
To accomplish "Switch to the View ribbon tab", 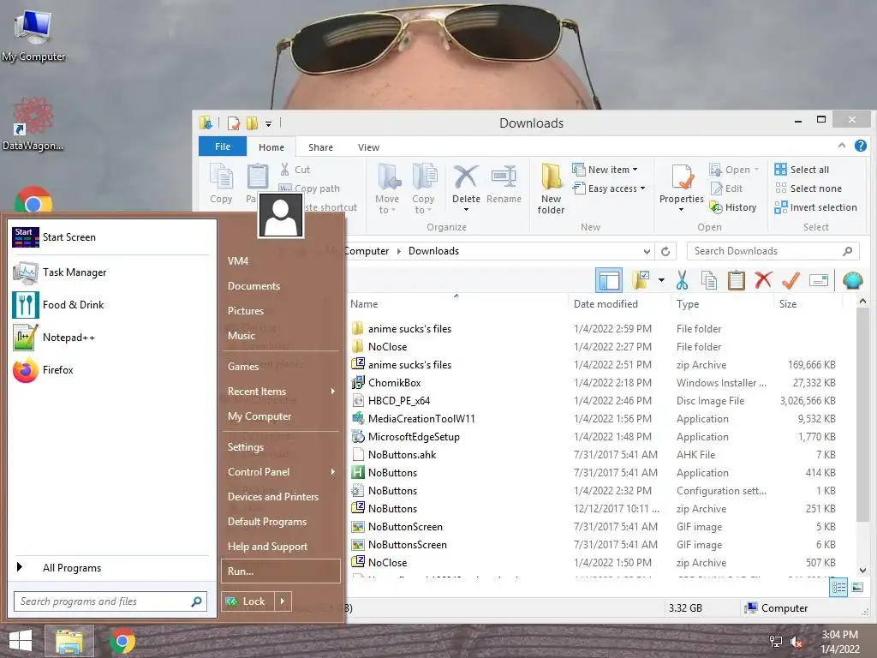I will tap(368, 147).
